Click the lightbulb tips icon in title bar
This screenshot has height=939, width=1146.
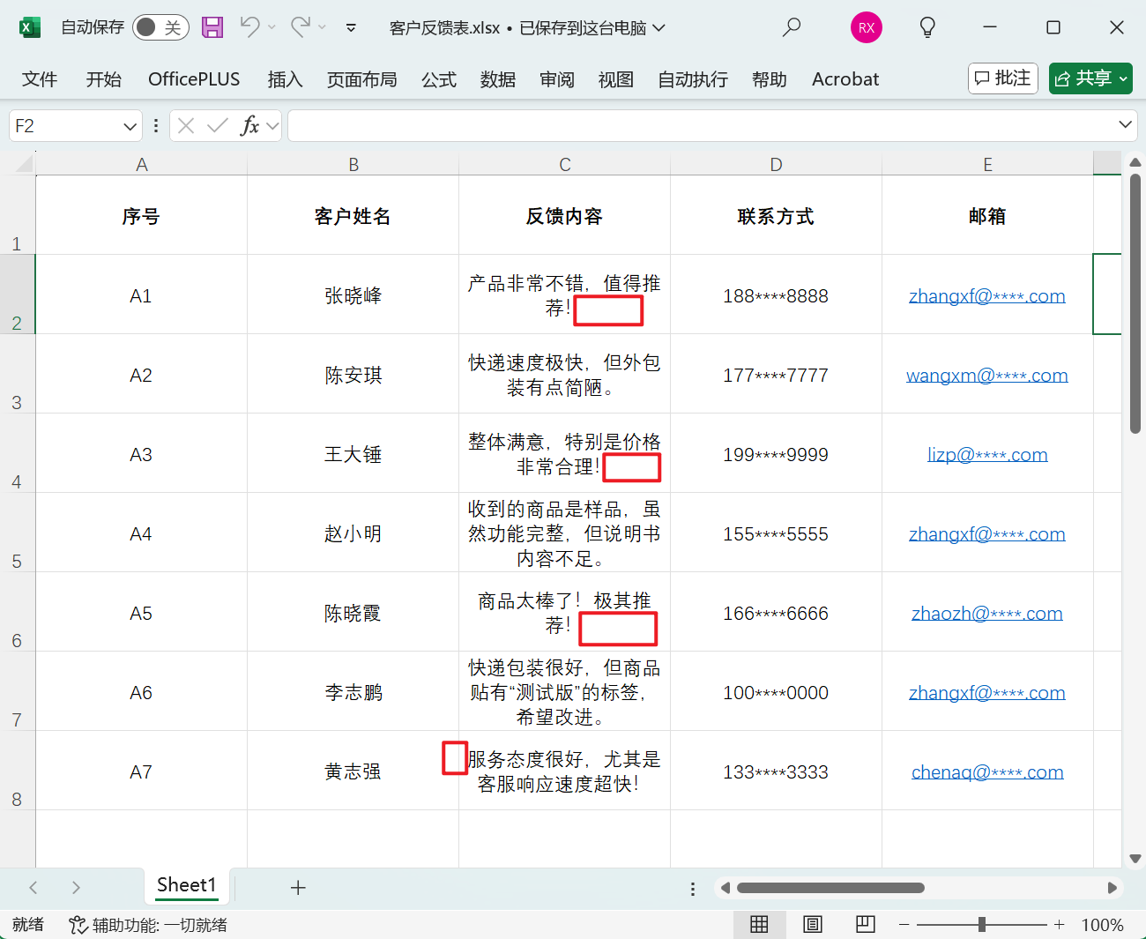pos(926,27)
